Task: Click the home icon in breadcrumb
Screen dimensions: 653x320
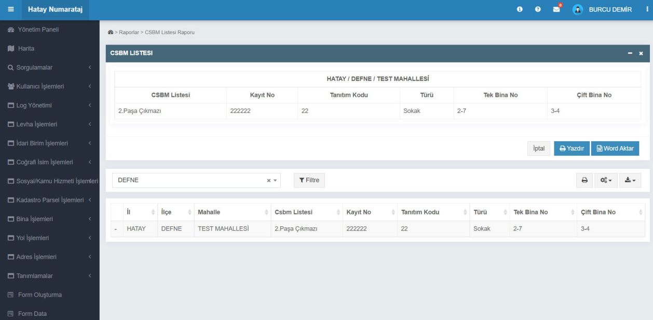Action: (110, 33)
